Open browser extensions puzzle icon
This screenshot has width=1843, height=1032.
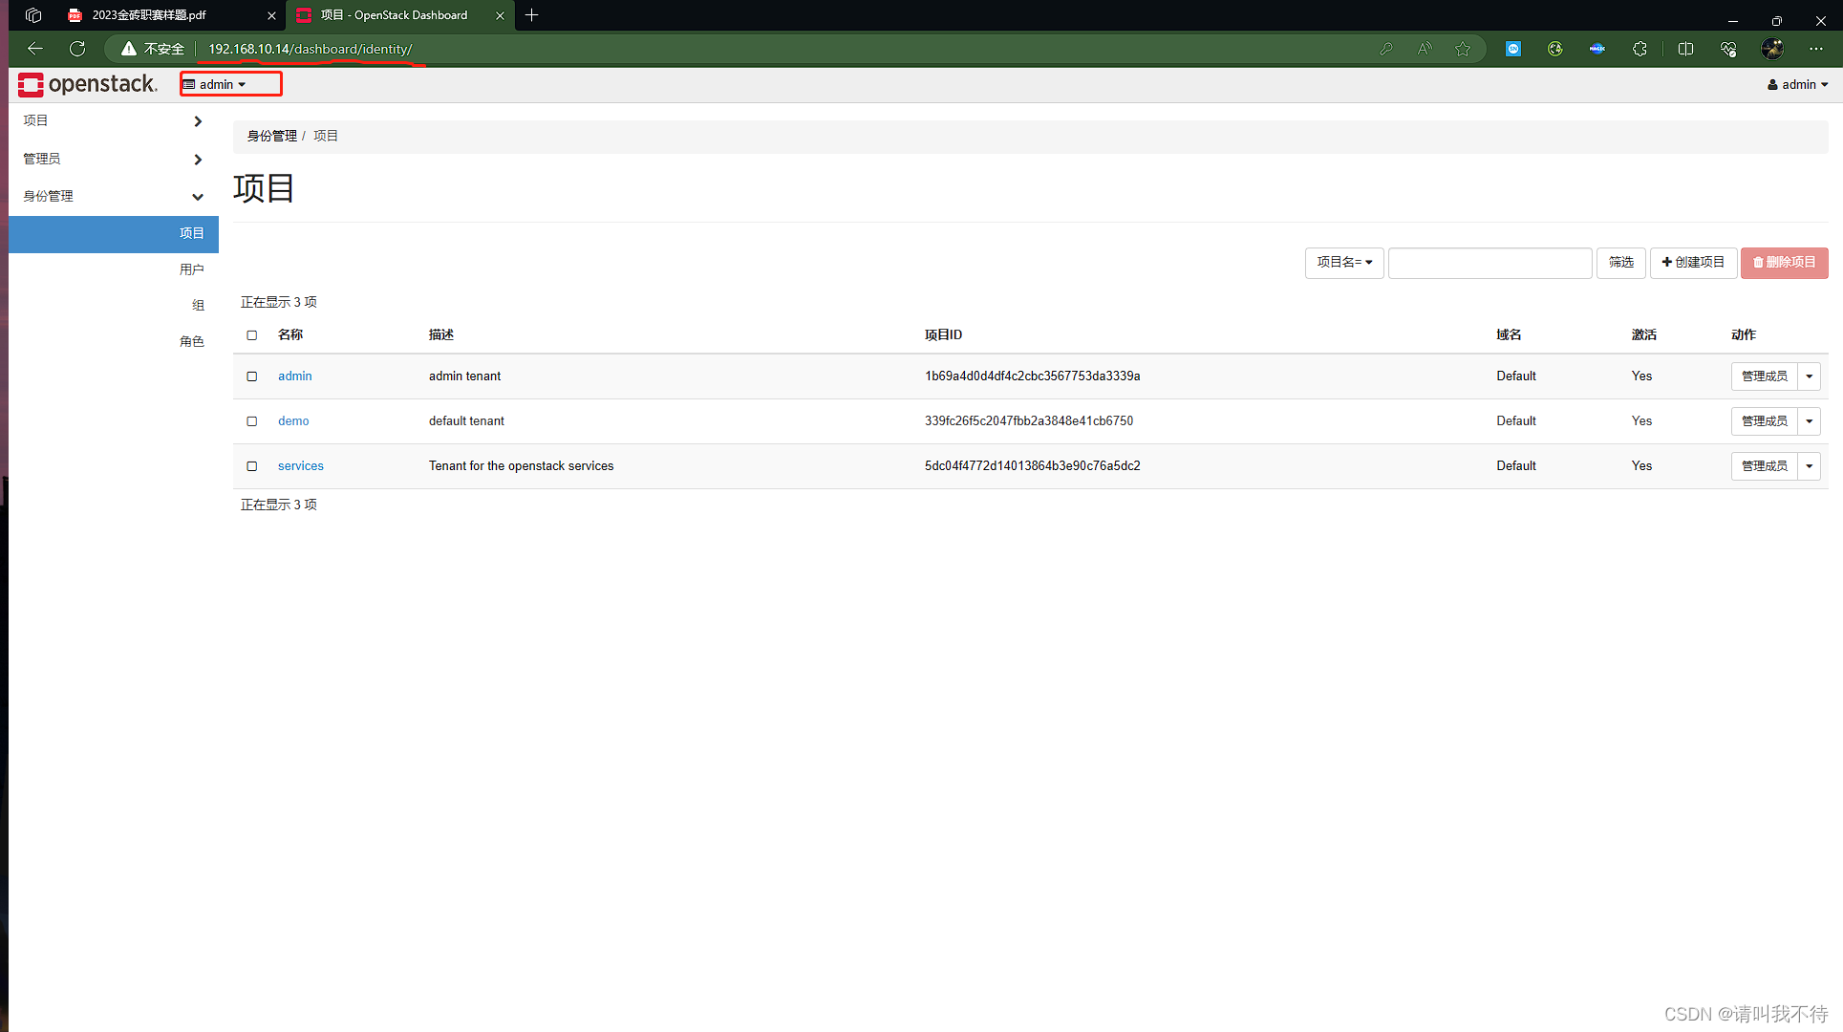pyautogui.click(x=1639, y=49)
